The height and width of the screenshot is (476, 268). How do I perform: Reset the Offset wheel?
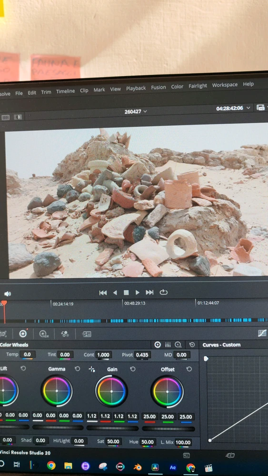click(x=189, y=369)
